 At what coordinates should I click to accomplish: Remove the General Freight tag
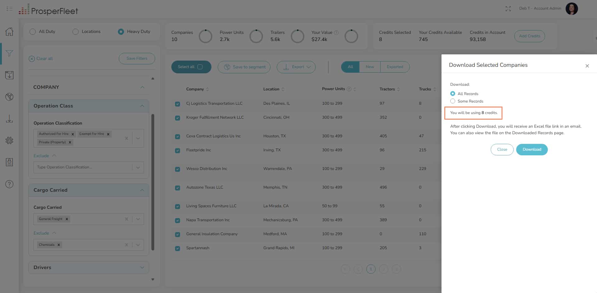[67, 219]
